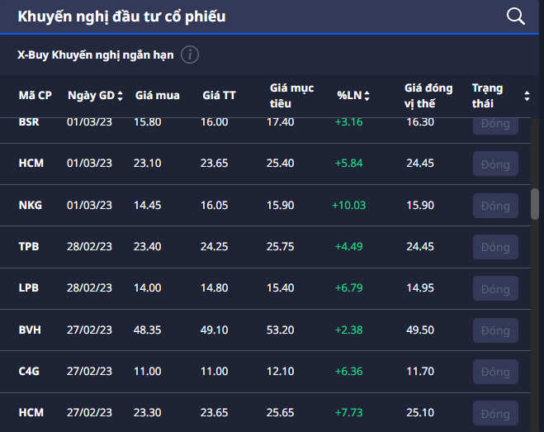Click X-Buy Khuyến nghị ngắn hạn title

pos(96,55)
